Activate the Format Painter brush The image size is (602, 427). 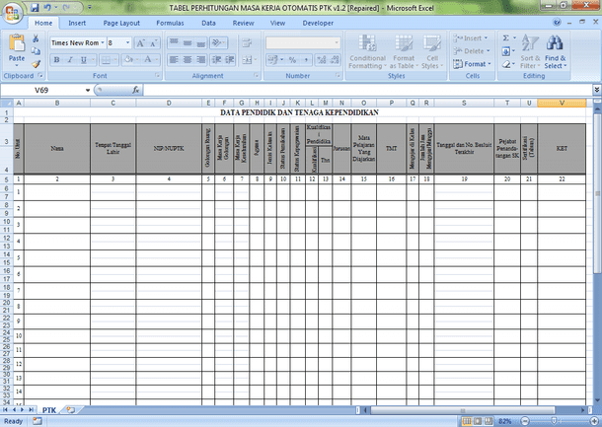click(36, 64)
